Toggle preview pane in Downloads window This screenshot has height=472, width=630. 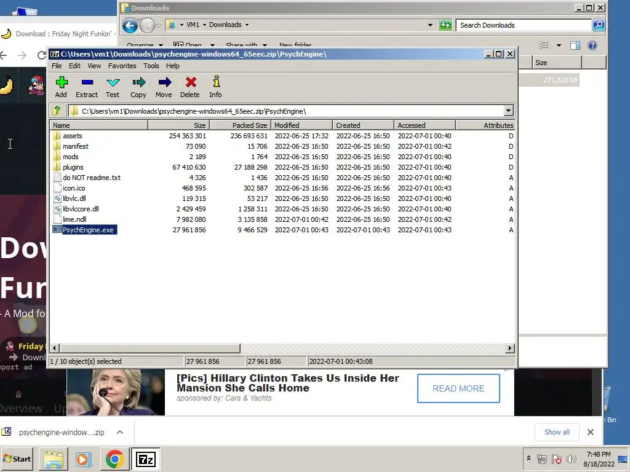click(x=575, y=45)
